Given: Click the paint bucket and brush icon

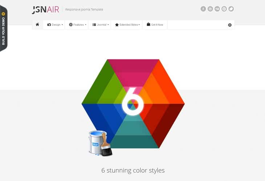Looking at the screenshot, I should [x=100, y=143].
